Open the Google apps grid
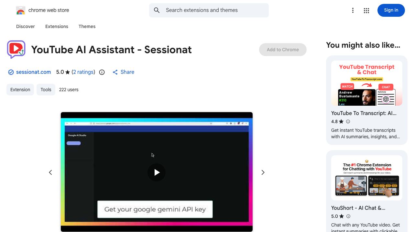 (366, 11)
